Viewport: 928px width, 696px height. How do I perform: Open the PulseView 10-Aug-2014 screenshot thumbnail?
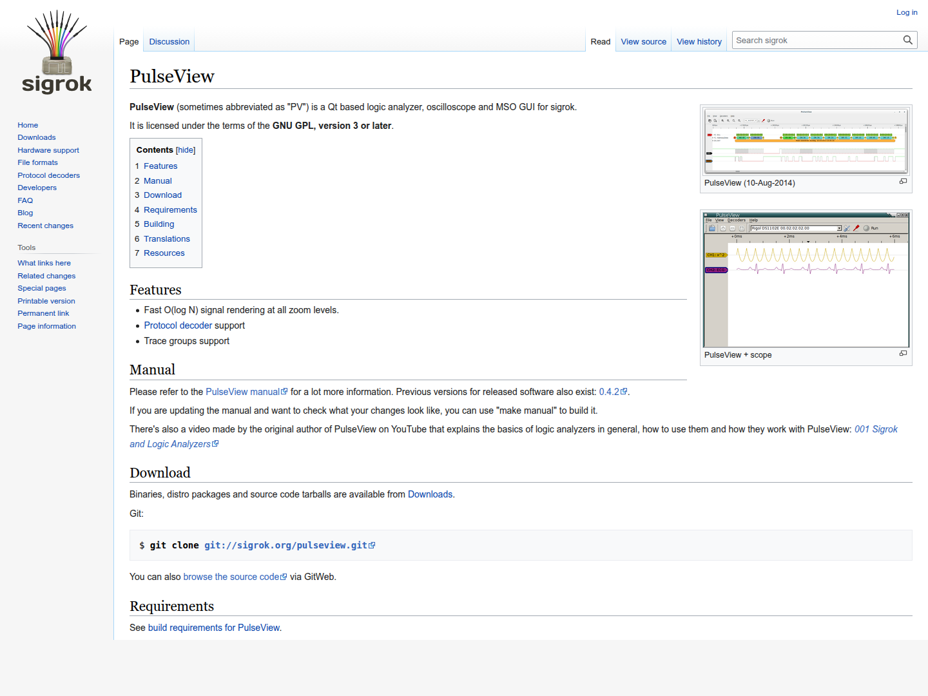[806, 140]
